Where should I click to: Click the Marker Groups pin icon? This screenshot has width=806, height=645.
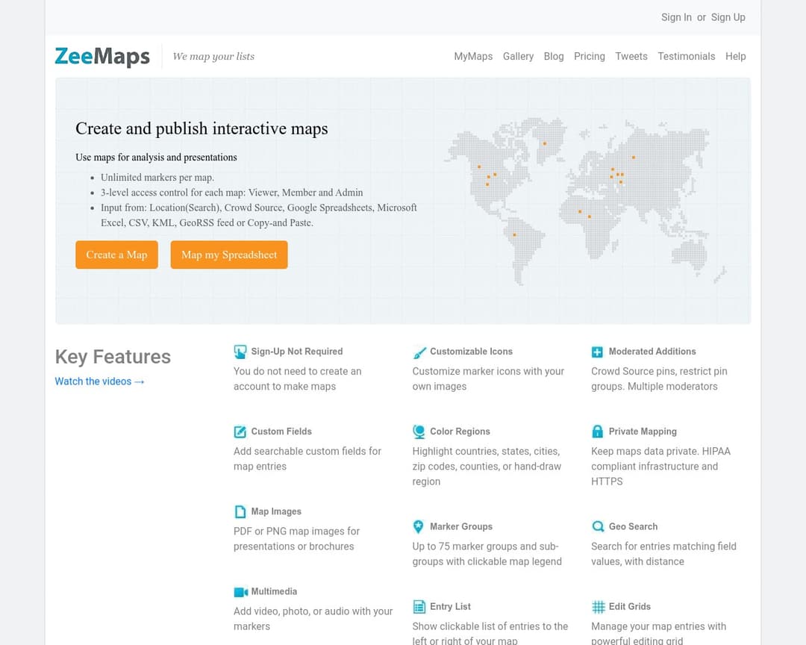coord(419,526)
